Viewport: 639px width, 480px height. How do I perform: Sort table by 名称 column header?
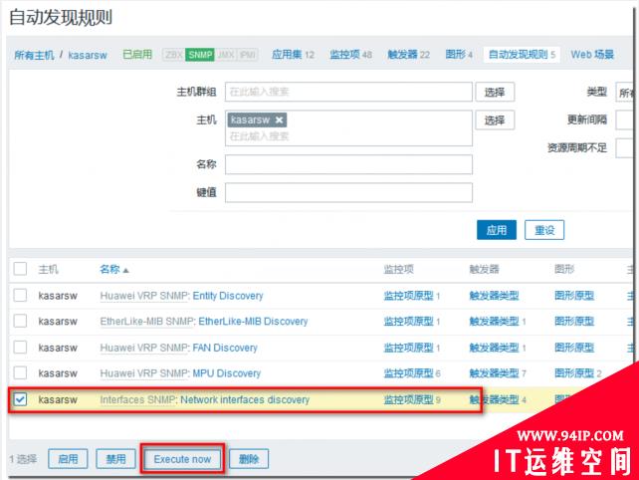coord(110,269)
